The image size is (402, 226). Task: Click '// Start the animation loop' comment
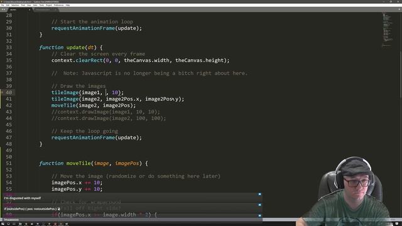coord(92,22)
